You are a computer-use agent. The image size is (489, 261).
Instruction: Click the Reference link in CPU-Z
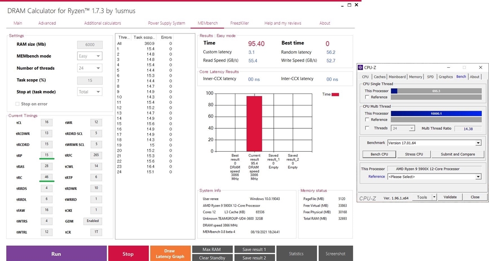(376, 177)
